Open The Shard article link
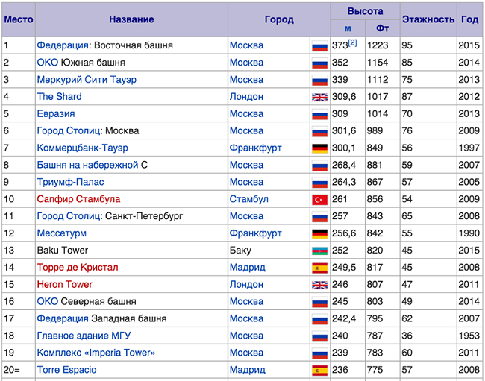Screen dimensions: 485x381 coord(59,96)
